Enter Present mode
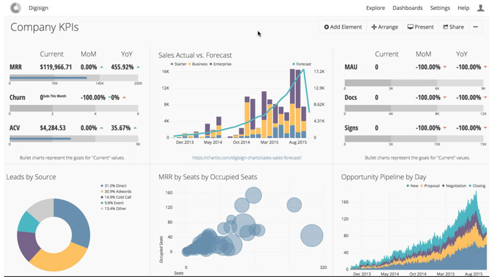 click(421, 27)
